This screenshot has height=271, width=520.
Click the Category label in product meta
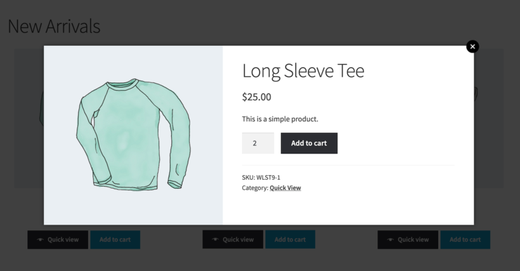pyautogui.click(x=255, y=188)
